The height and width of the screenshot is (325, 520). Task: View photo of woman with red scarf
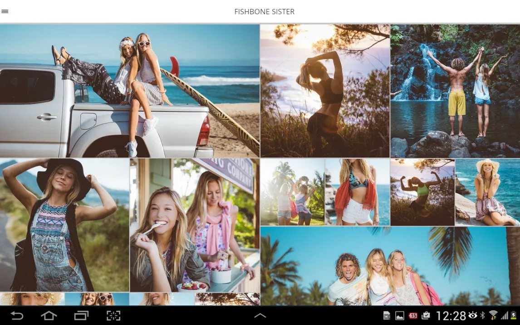(x=357, y=192)
